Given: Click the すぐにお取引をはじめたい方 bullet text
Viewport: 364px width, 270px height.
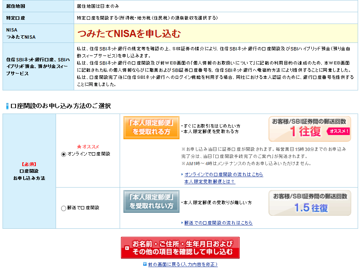Looking at the screenshot, I should pyautogui.click(x=211, y=126).
